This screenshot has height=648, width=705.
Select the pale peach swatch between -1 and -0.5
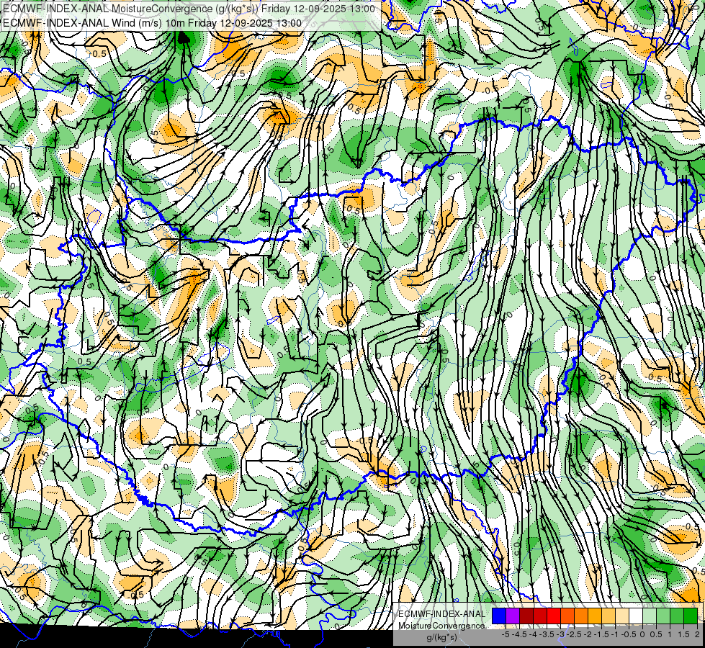coord(622,616)
